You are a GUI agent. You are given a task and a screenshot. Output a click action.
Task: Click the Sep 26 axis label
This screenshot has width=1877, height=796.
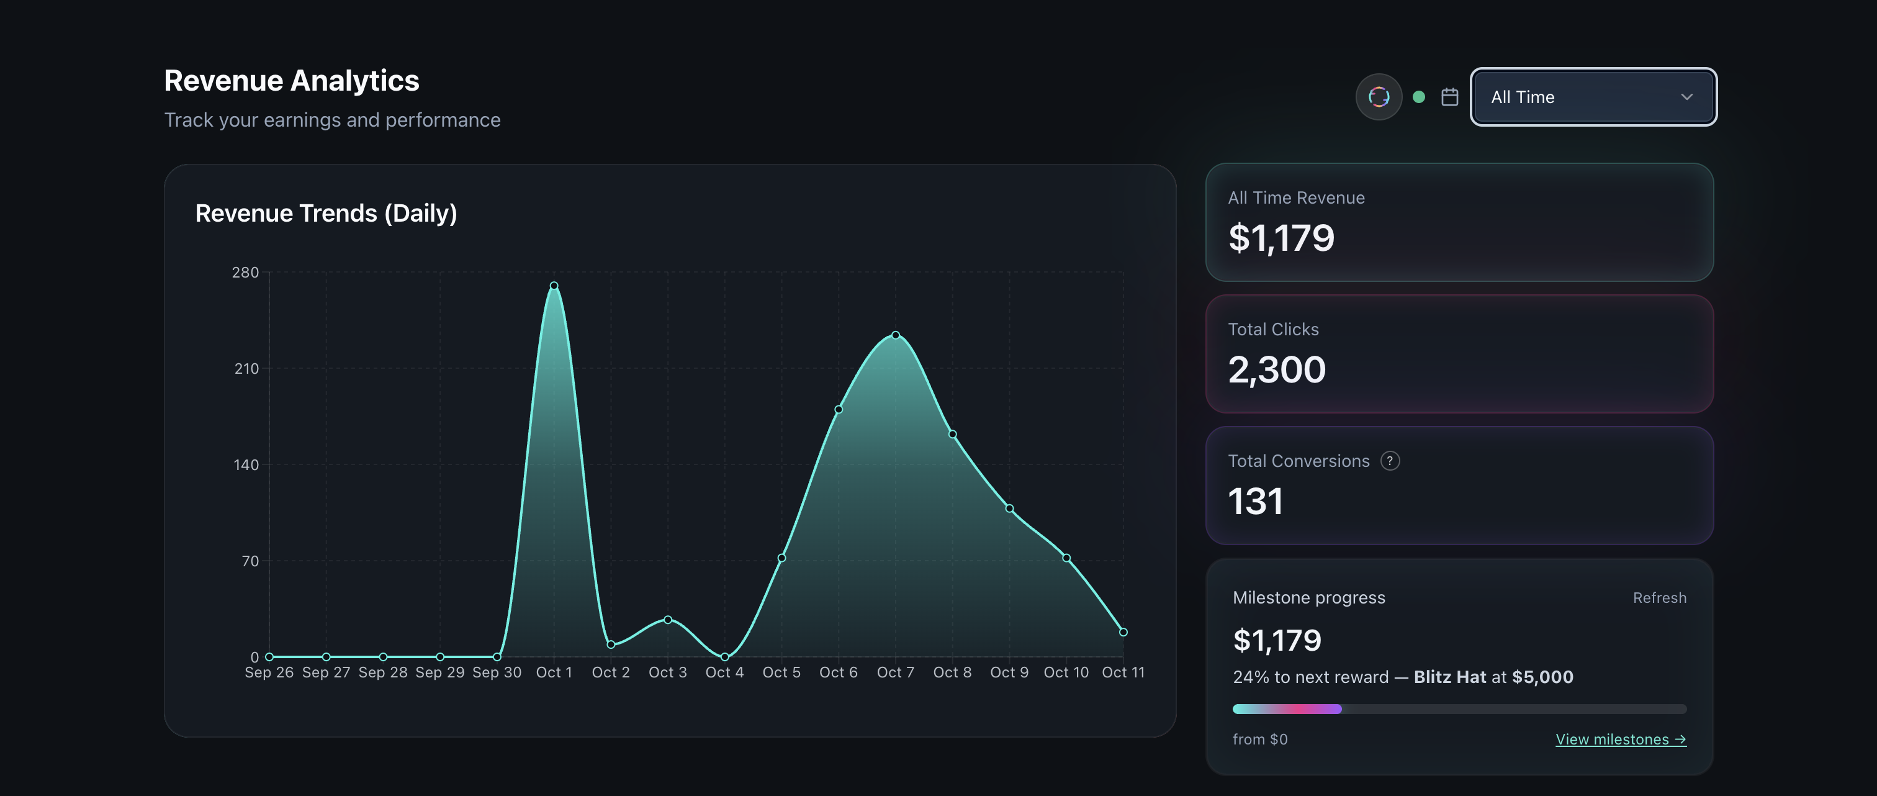coord(268,672)
